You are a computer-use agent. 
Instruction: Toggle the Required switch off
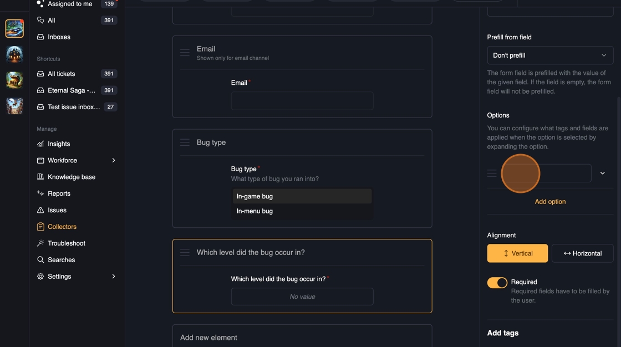497,283
